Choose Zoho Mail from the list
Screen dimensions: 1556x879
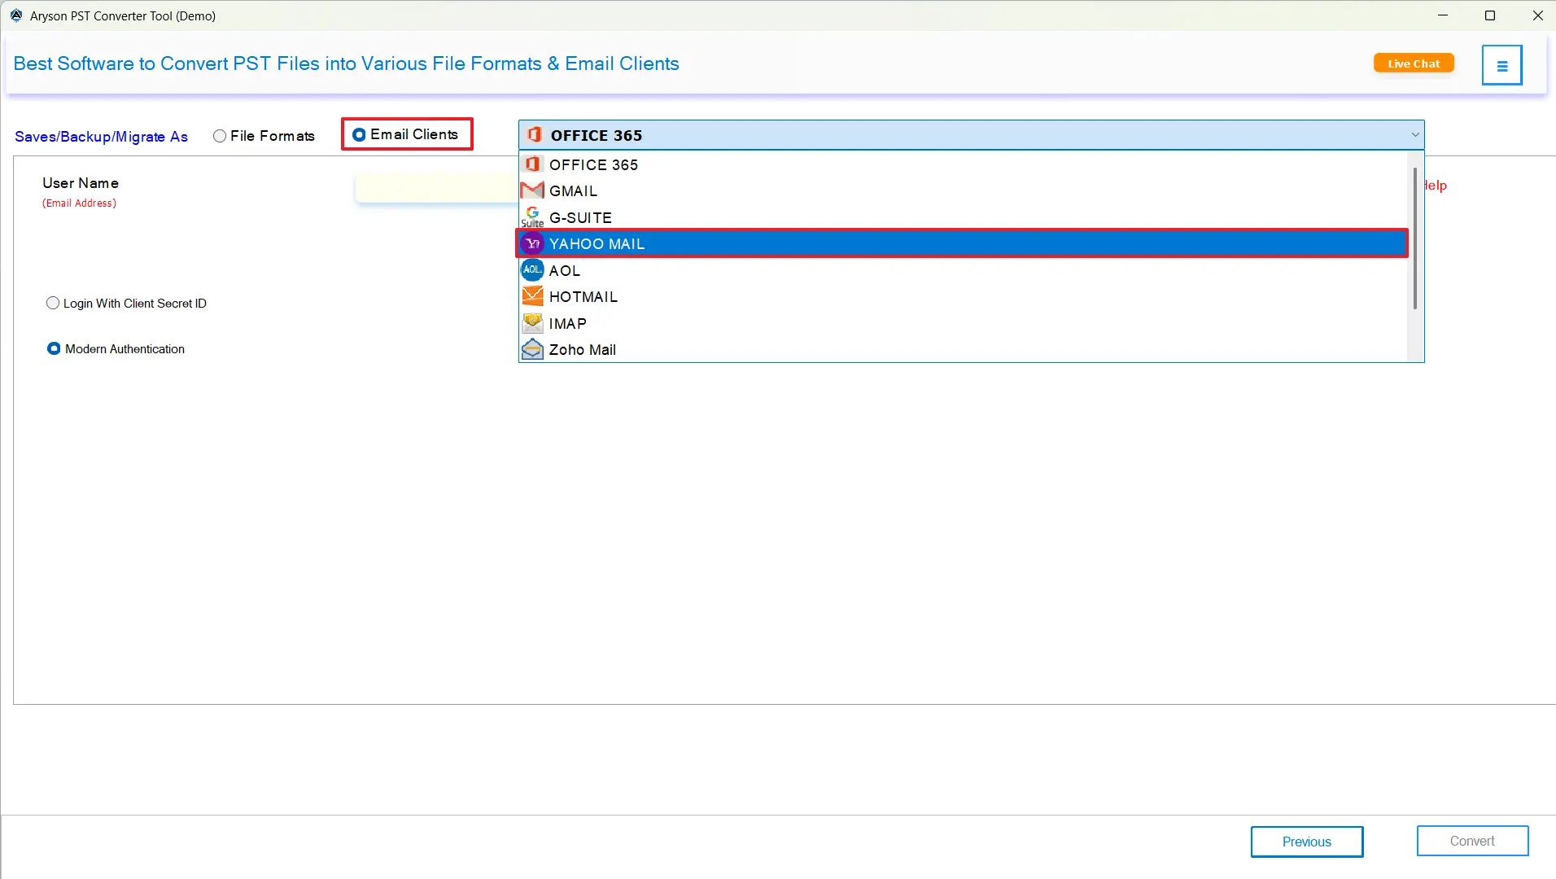click(x=964, y=349)
